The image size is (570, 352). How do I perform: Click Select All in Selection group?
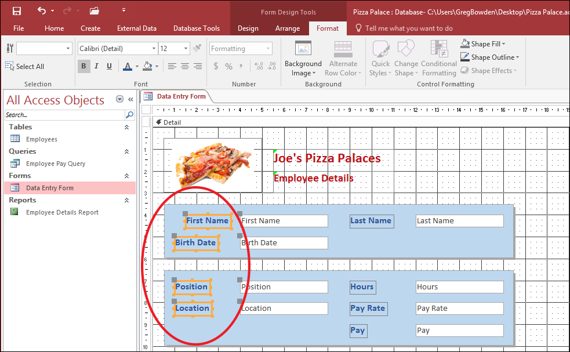[x=25, y=66]
